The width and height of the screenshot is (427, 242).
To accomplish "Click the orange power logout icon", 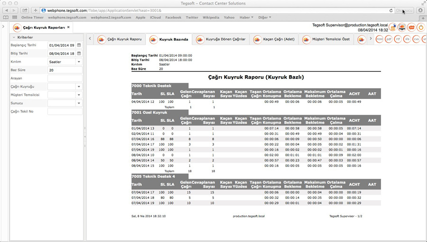I will 421,27.
